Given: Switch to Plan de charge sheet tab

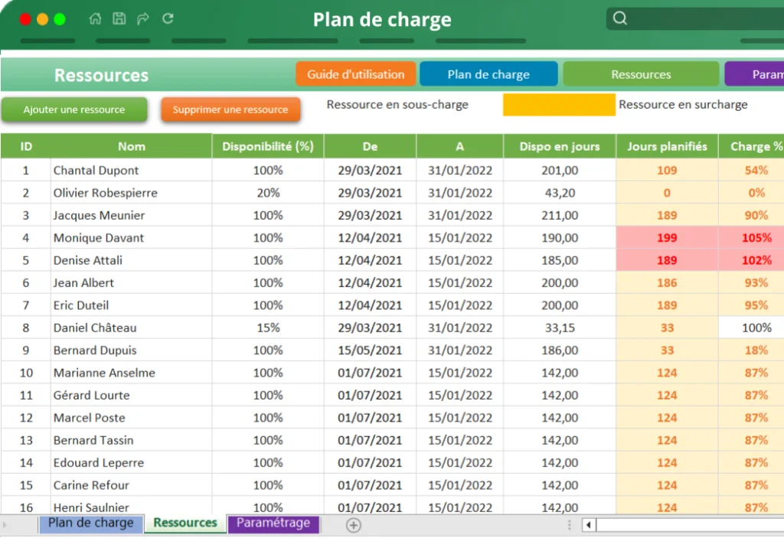Looking at the screenshot, I should point(91,523).
